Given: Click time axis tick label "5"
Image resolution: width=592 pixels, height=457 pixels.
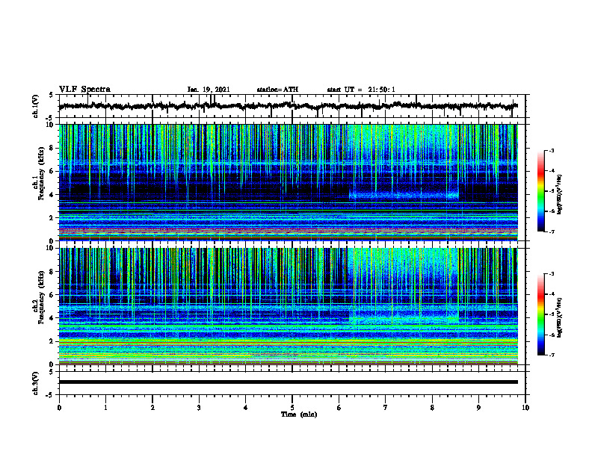Looking at the screenshot, I should pos(292,408).
